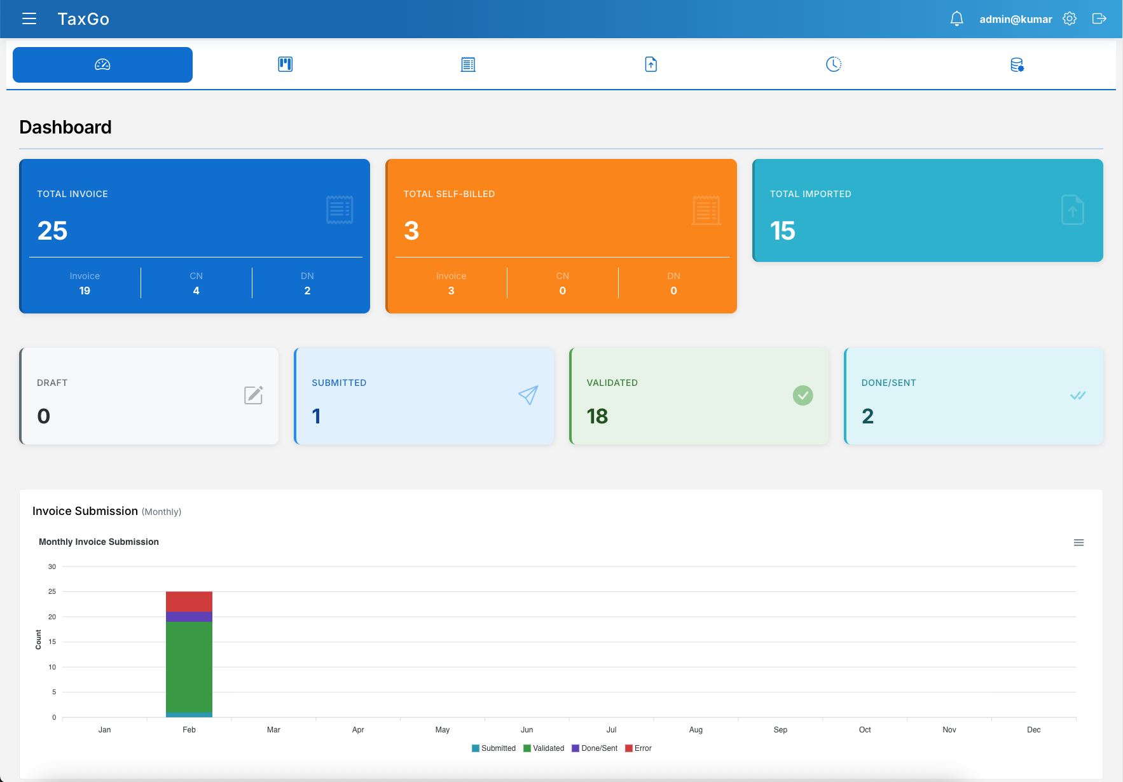Open settings with the gear icon
The image size is (1123, 782).
(1070, 18)
